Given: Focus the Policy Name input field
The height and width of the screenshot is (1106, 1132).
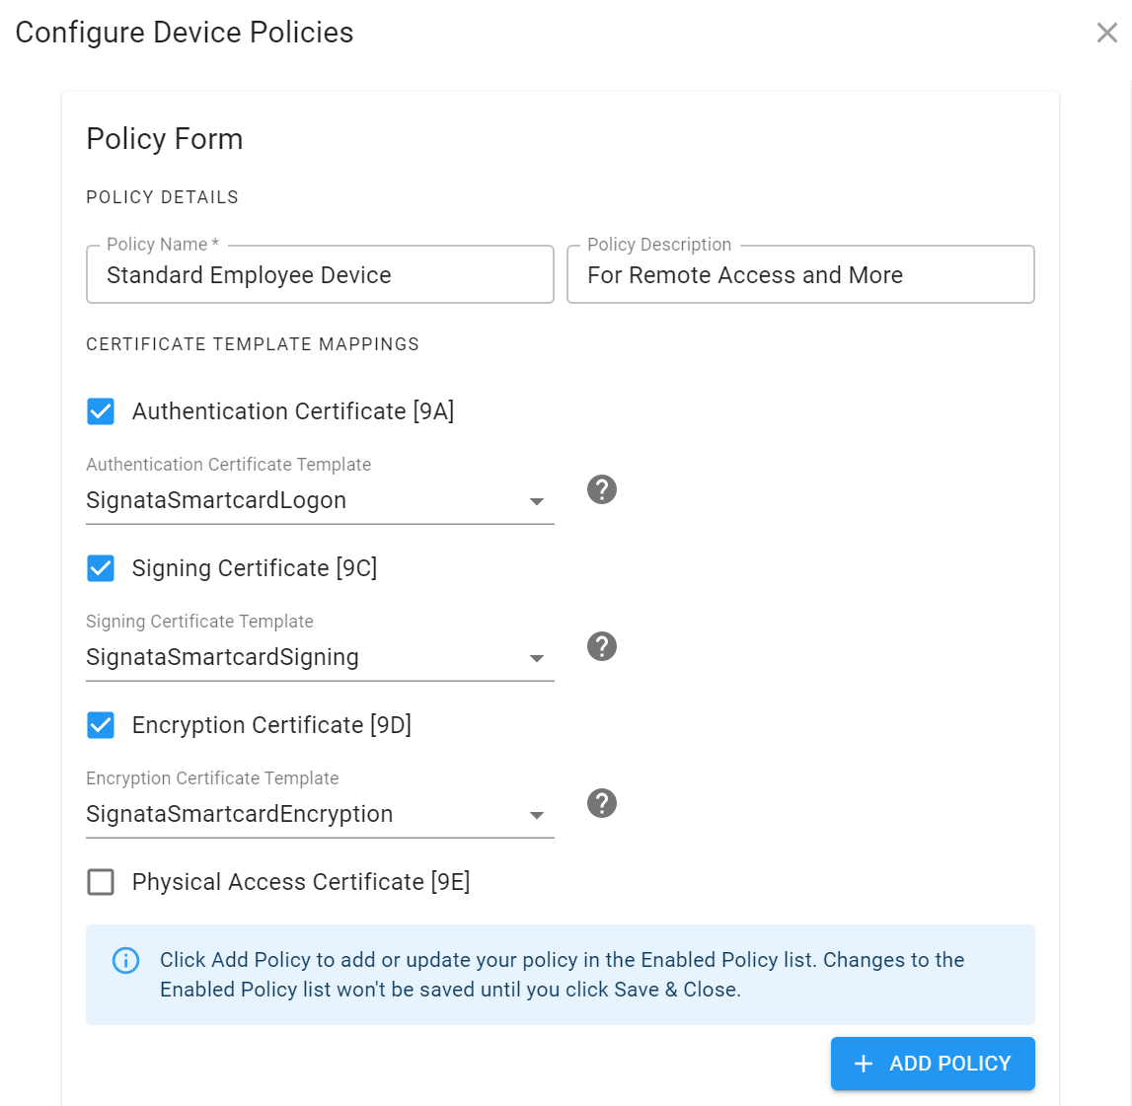Looking at the screenshot, I should [320, 275].
